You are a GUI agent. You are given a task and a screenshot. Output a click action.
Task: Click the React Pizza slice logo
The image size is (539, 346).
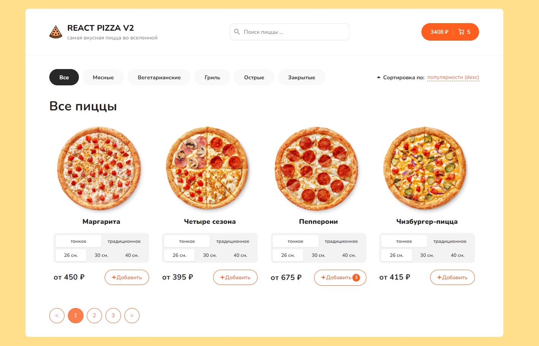tap(56, 32)
